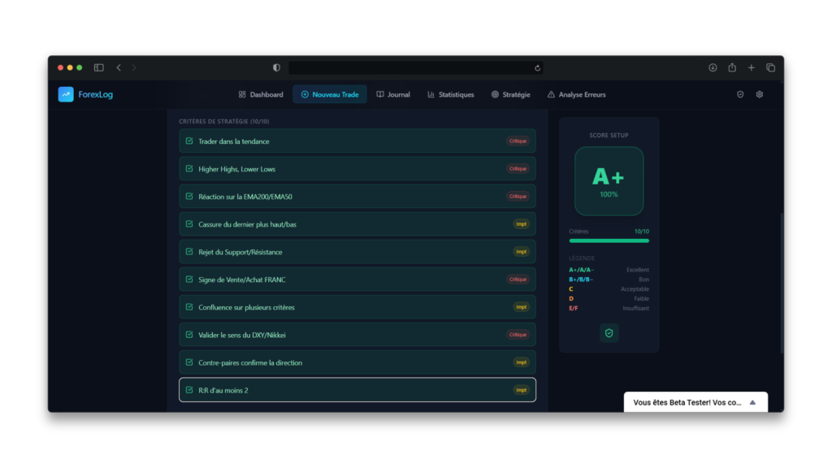
Task: Toggle Valider le sens du DXY/Nikkei
Action: (x=189, y=335)
